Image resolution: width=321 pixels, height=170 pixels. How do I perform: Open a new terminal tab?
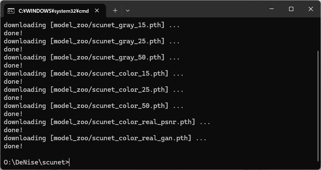[115, 11]
